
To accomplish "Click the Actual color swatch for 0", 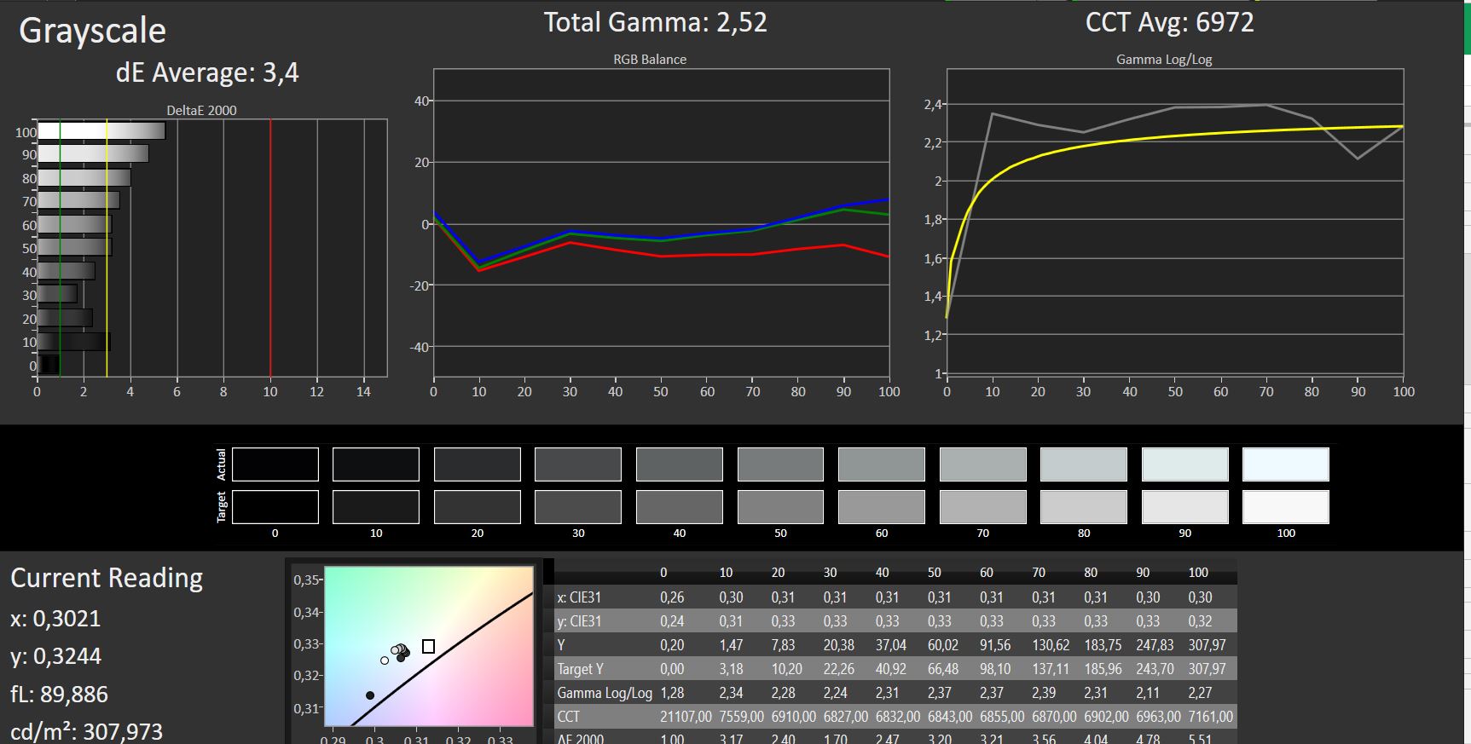I will point(275,464).
